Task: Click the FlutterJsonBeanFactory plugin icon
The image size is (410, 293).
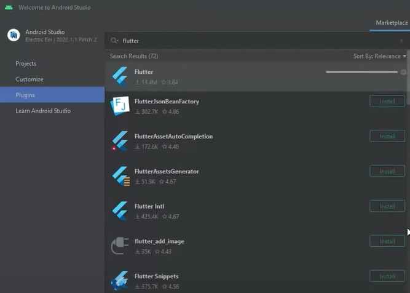Action: click(x=119, y=106)
